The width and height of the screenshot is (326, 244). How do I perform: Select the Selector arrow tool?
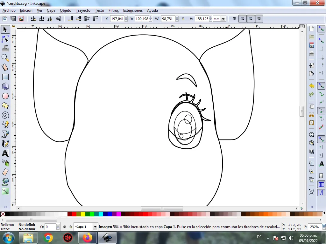point(5,29)
